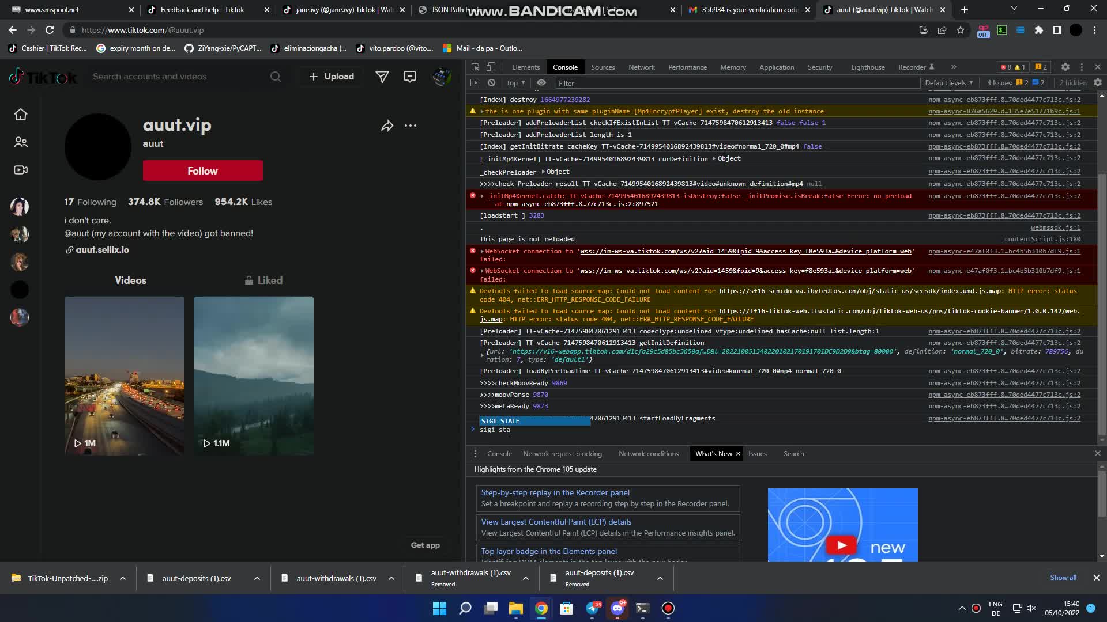Select the Liked tab on the profile

tap(263, 280)
